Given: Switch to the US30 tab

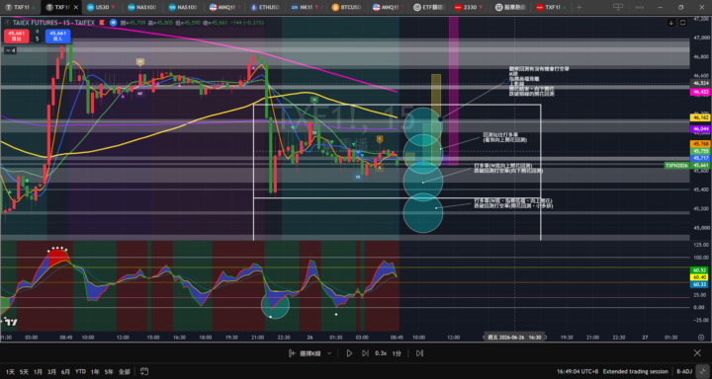Looking at the screenshot, I should pyautogui.click(x=100, y=7).
